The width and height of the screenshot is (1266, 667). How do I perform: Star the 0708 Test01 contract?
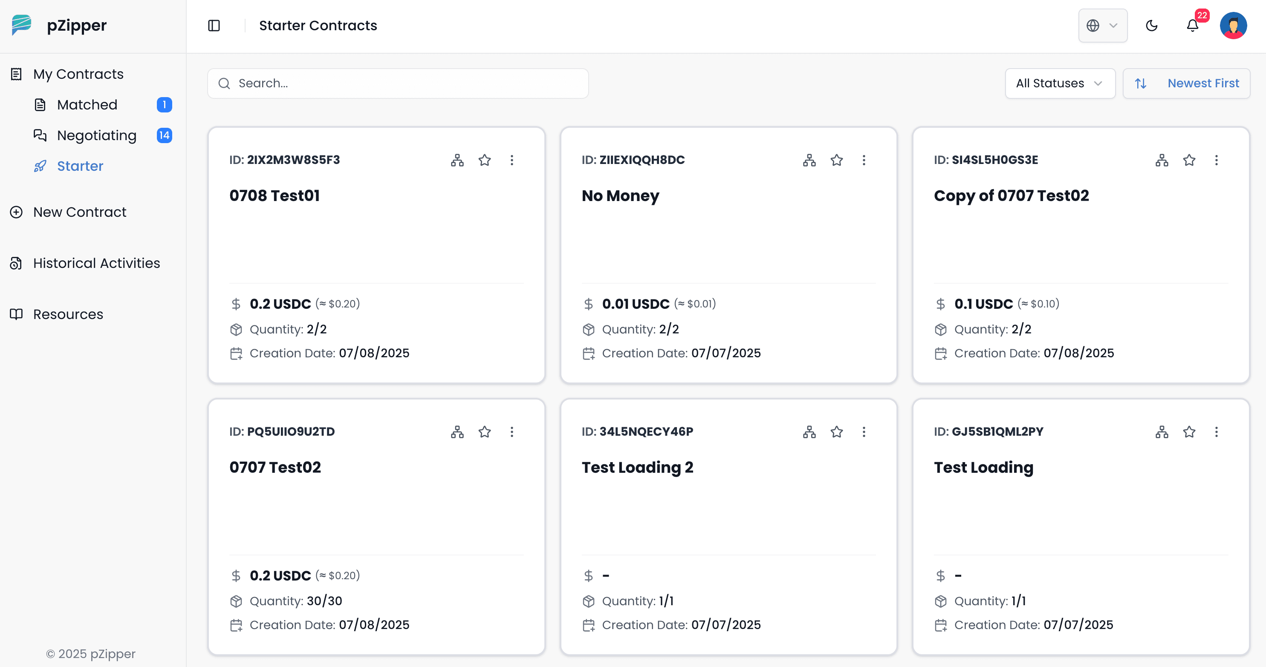pos(485,160)
